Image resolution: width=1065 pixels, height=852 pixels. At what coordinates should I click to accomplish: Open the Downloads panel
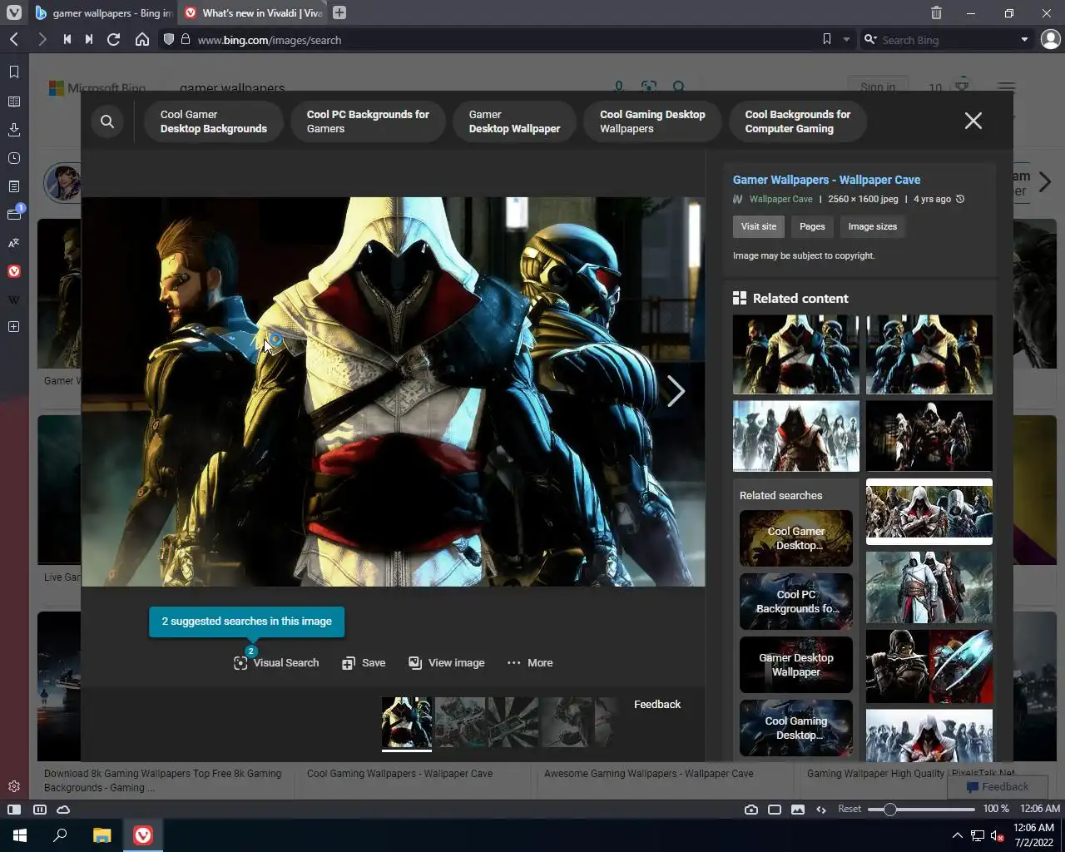(x=14, y=130)
